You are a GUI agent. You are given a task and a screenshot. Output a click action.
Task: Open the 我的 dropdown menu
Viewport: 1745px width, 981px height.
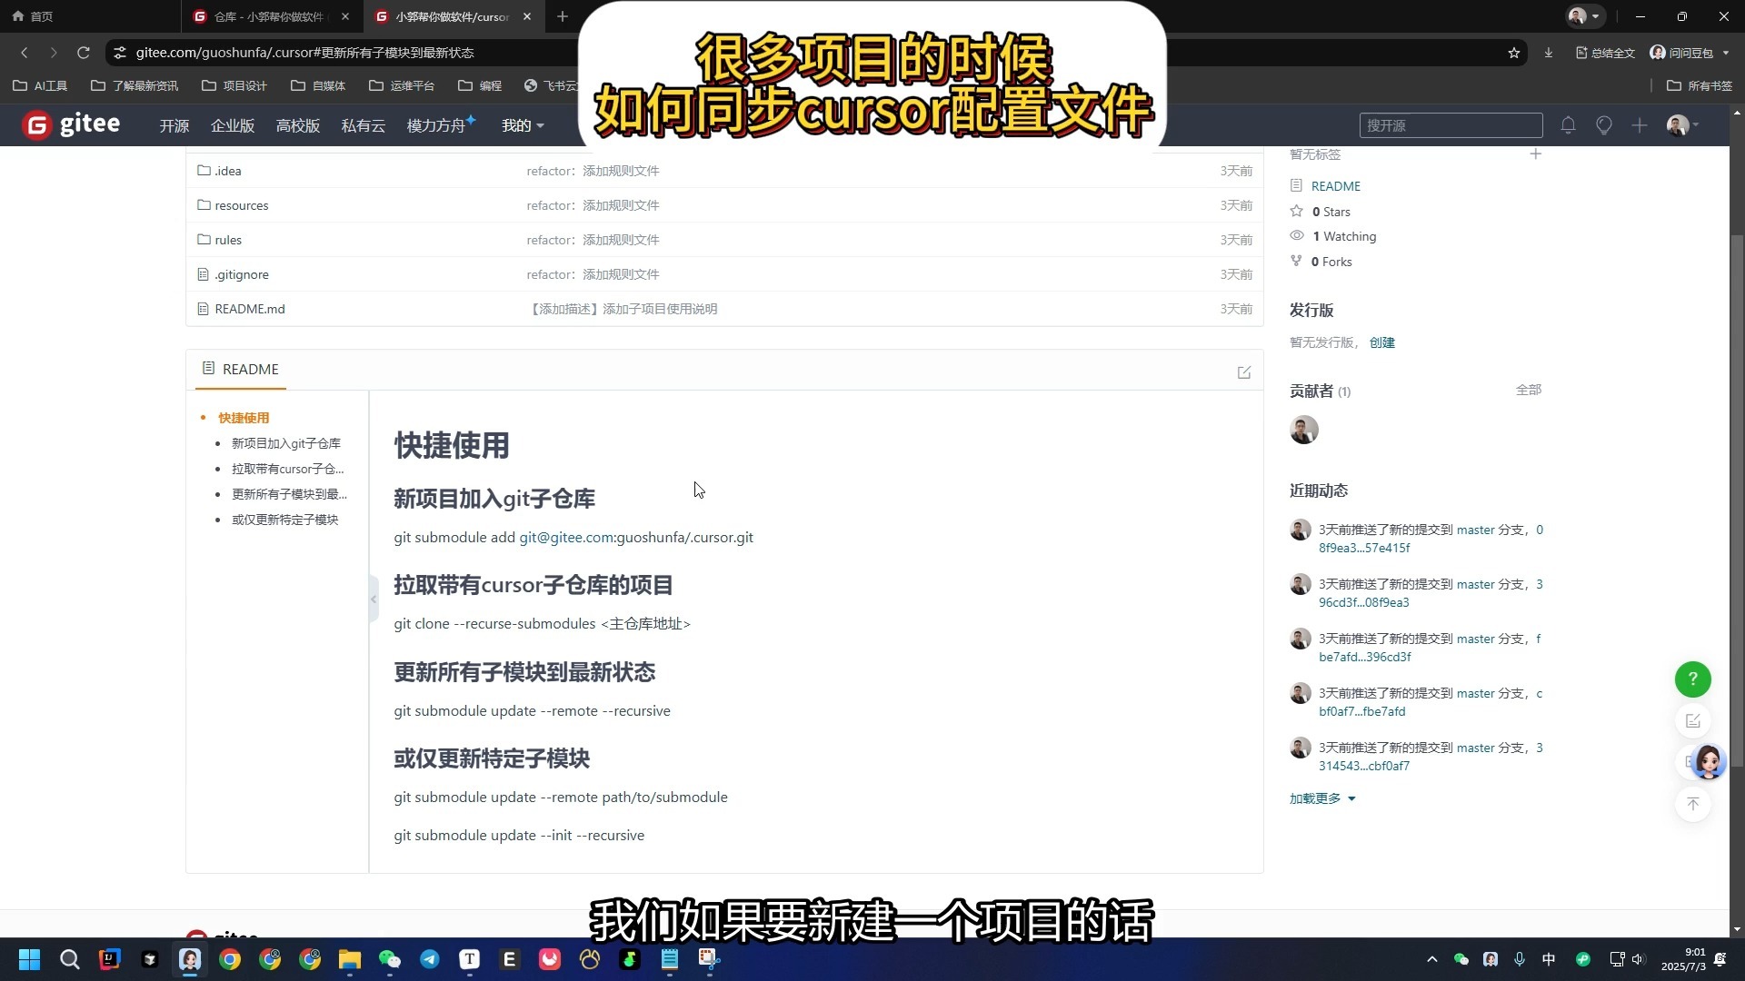pyautogui.click(x=523, y=125)
